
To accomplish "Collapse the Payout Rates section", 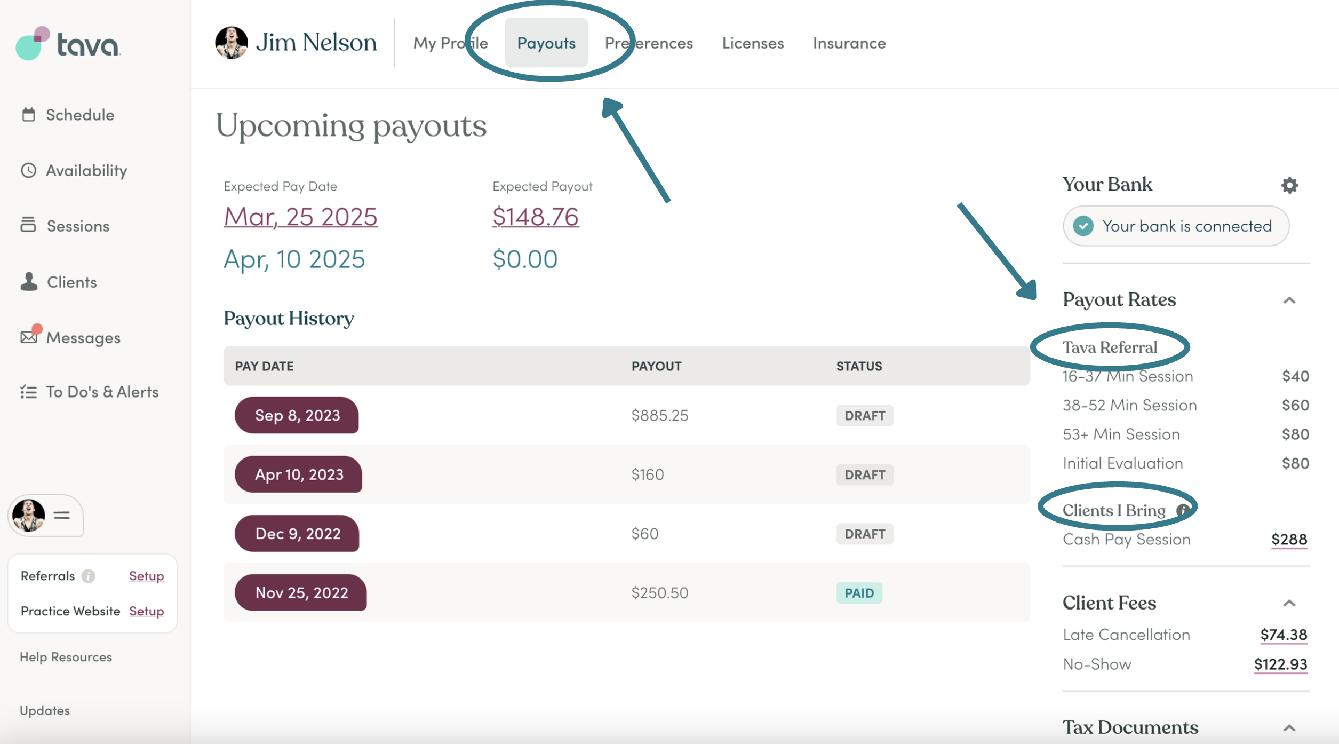I will (1289, 300).
